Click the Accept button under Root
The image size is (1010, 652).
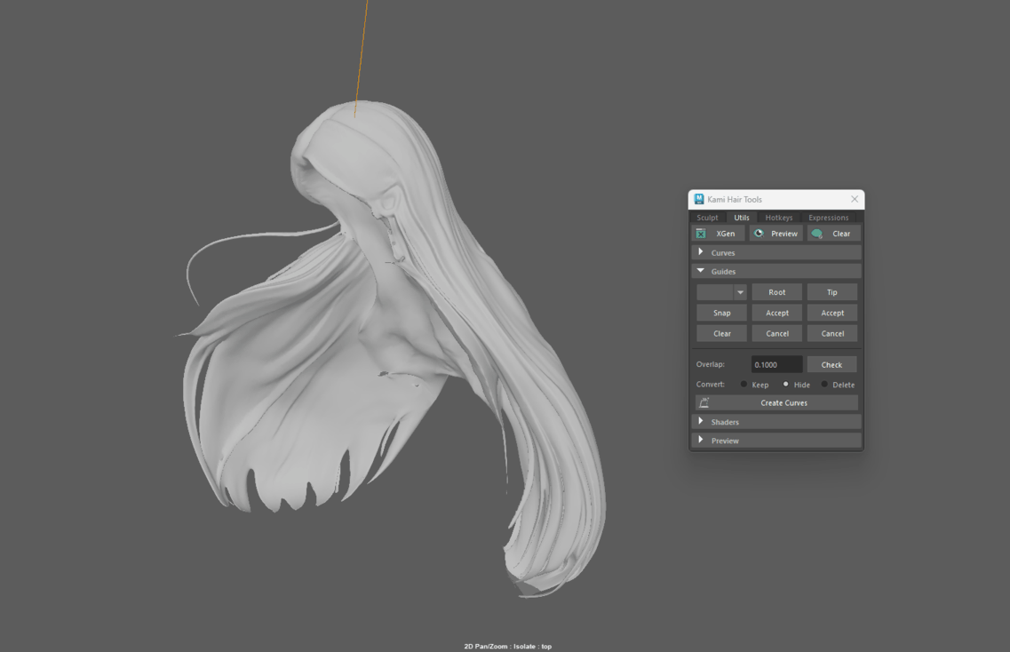[777, 313]
